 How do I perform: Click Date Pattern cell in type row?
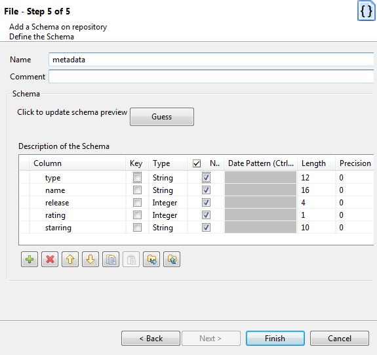(x=261, y=178)
